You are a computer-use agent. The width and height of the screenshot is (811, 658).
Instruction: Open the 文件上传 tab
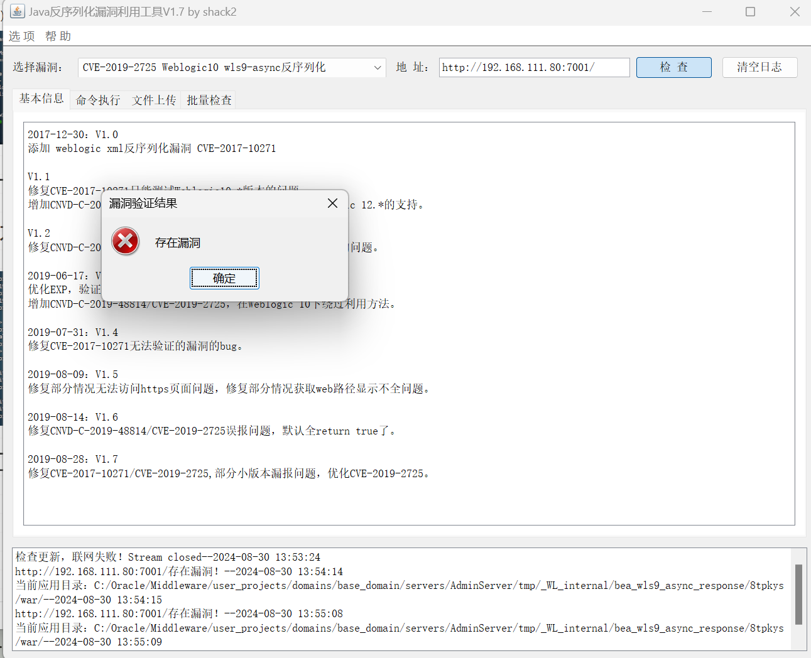tap(154, 100)
